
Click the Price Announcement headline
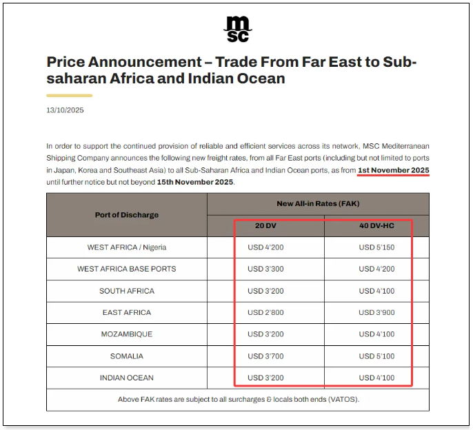pyautogui.click(x=232, y=70)
